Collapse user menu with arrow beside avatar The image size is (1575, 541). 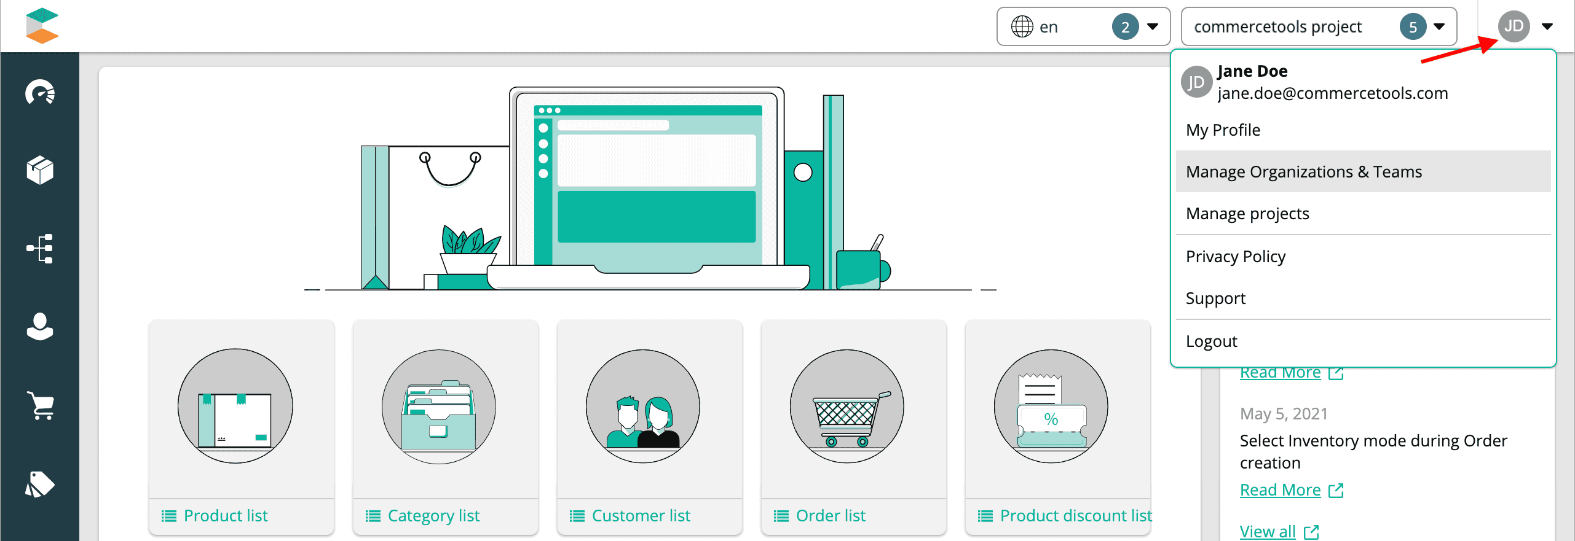[x=1547, y=26]
